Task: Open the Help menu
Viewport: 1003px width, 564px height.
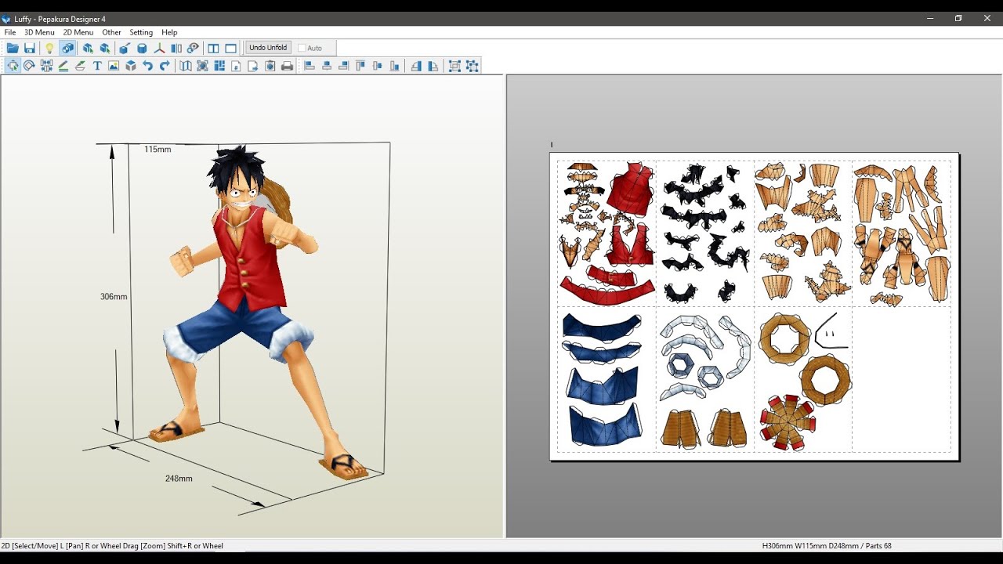Action: click(169, 32)
